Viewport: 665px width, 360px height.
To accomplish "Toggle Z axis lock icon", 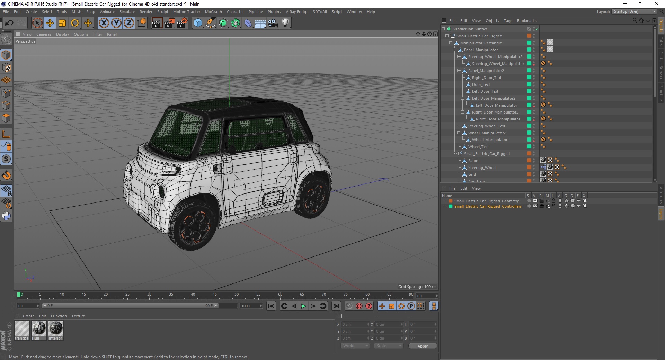I will (x=129, y=23).
